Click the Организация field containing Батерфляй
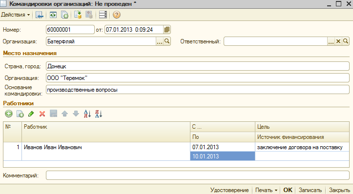Viewport: 353px width, 194px height. coord(101,41)
